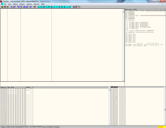This screenshot has width=166, height=128.
Task: Click scroll up arrow of disassembly pane
Action: pyautogui.click(x=124, y=10)
